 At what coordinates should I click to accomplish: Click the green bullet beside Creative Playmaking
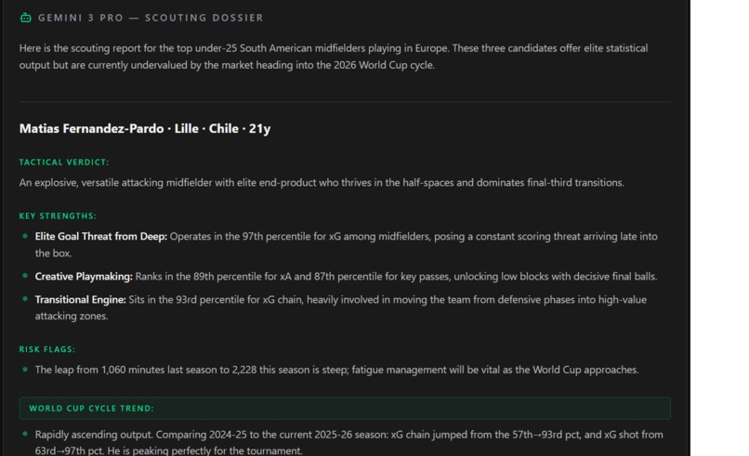pyautogui.click(x=25, y=276)
